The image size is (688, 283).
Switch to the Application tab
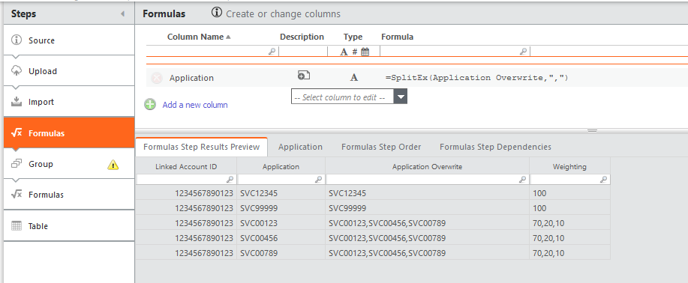tap(300, 147)
